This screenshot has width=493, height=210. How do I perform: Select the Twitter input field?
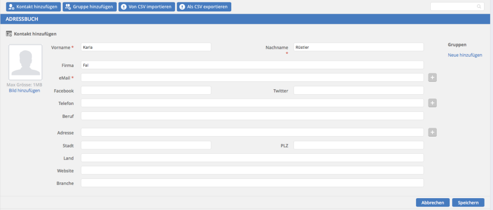click(359, 90)
